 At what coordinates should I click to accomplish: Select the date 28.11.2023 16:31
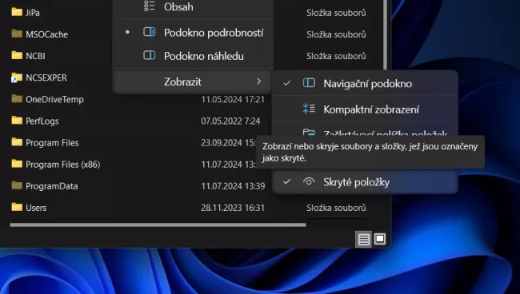tap(233, 208)
